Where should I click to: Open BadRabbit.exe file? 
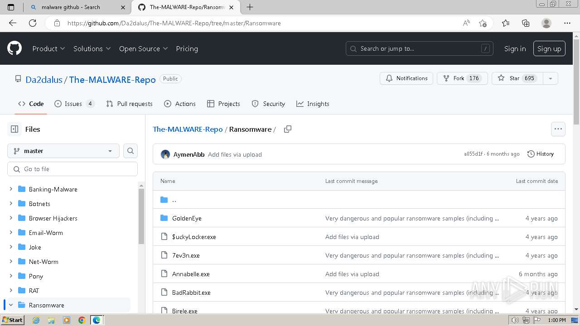pyautogui.click(x=191, y=292)
